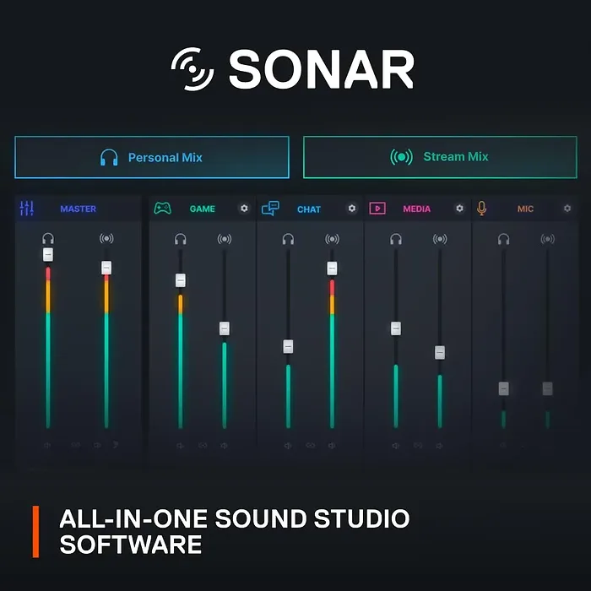591x591 pixels.
Task: Open Chat channel settings gear
Action: [x=352, y=209]
